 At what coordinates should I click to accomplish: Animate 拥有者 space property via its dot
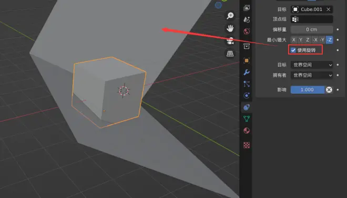[x=338, y=75]
